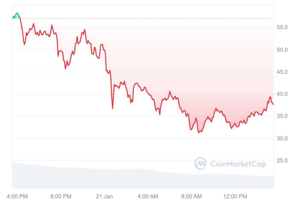307x205 pixels.
Task: Click the CoinMarketCap watermark text
Action: coord(238,164)
